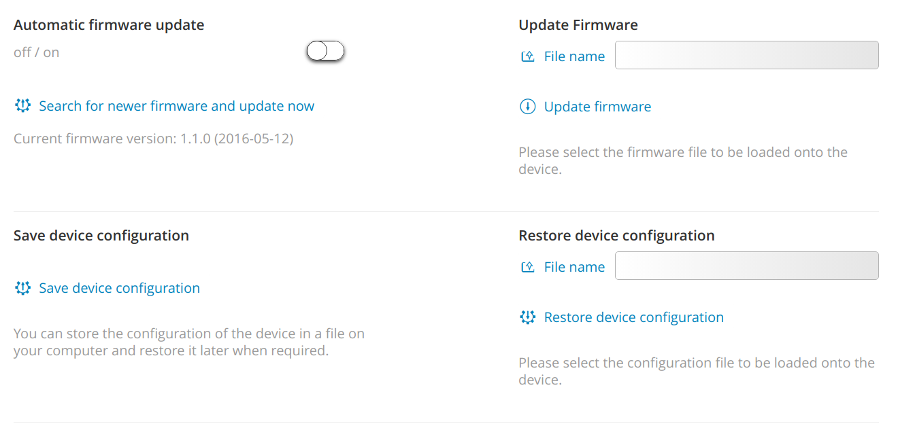898x428 pixels.
Task: Click the off / on label
Action: point(37,52)
